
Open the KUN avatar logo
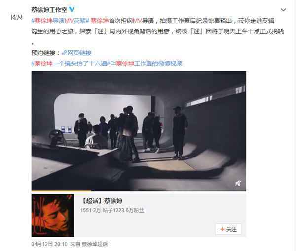[x=16, y=17]
